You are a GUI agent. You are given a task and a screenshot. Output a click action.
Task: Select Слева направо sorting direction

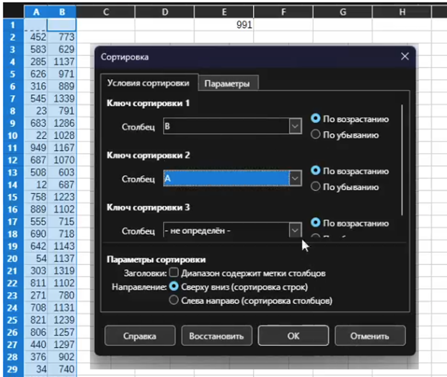(173, 301)
